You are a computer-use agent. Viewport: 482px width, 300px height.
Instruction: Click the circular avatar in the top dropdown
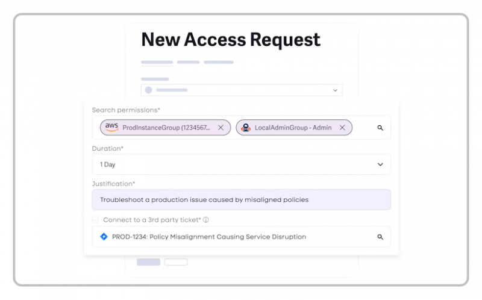point(148,90)
